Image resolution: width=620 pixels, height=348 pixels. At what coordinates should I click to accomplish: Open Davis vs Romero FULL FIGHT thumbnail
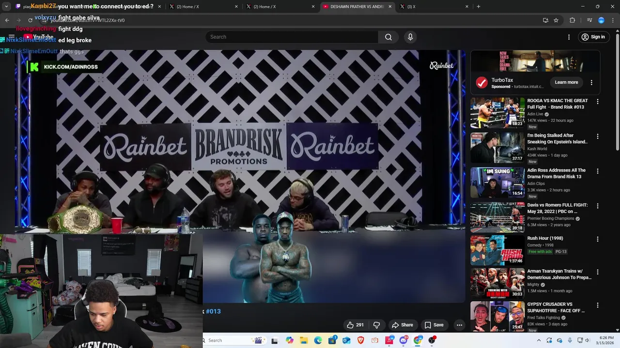coord(497,217)
